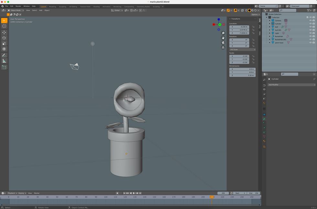This screenshot has width=317, height=209.
Task: Click the current frame 209 field
Action: click(223, 193)
